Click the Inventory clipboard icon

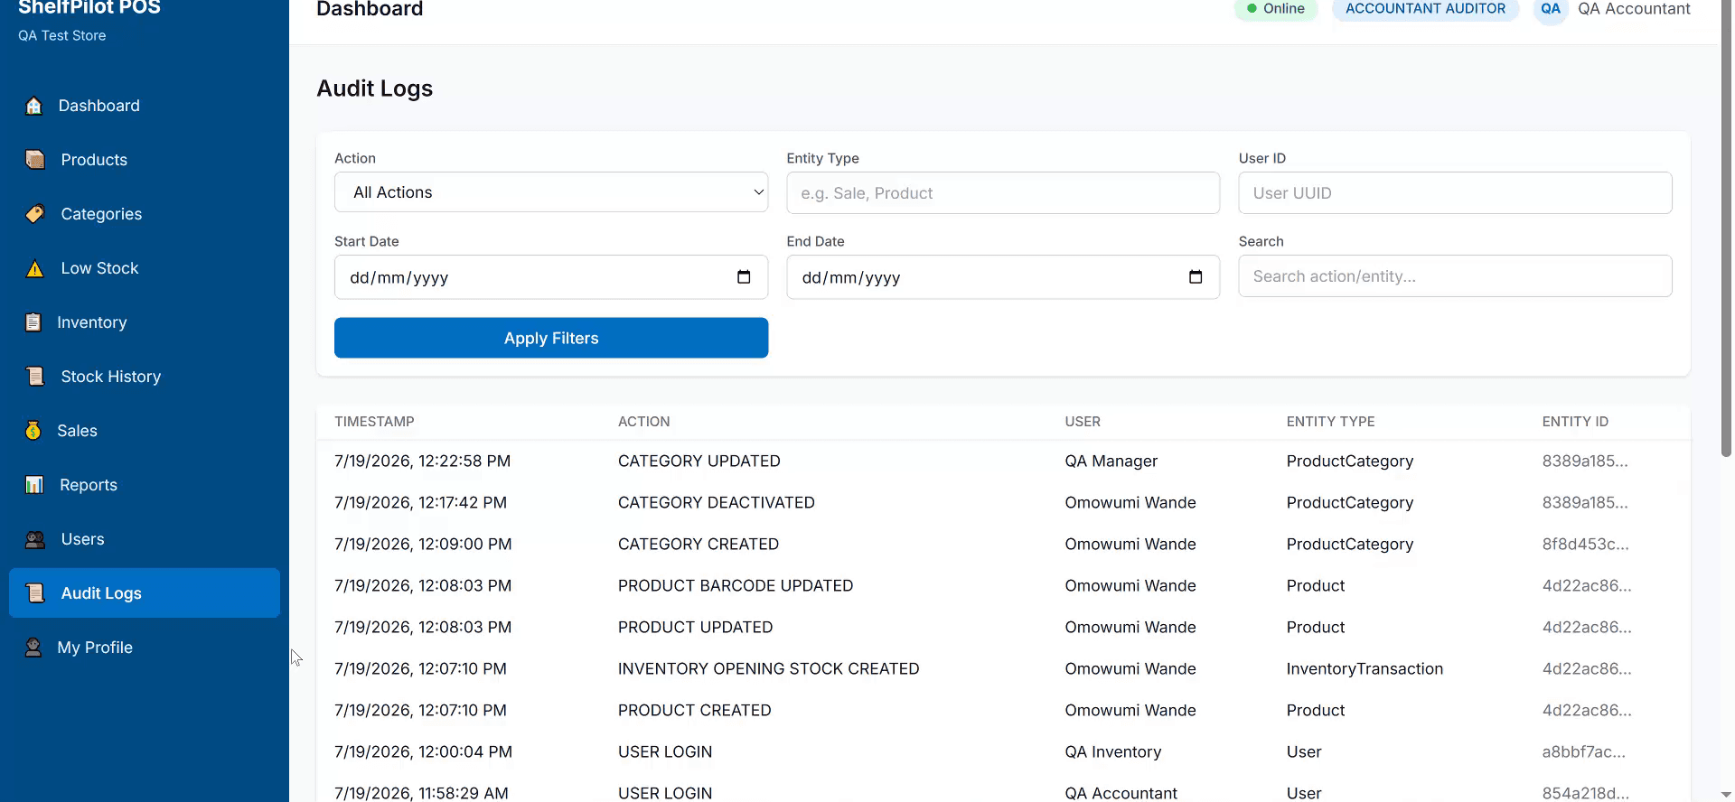tap(33, 322)
